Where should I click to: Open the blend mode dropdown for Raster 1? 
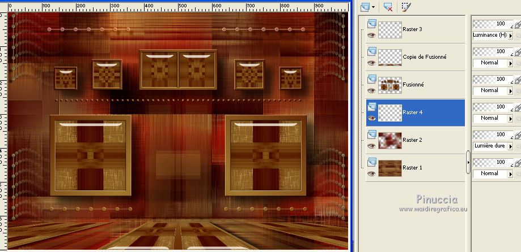pyautogui.click(x=510, y=174)
